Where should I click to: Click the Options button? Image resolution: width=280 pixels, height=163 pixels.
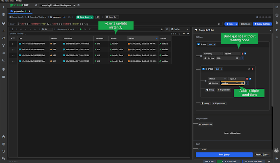coord(246,24)
